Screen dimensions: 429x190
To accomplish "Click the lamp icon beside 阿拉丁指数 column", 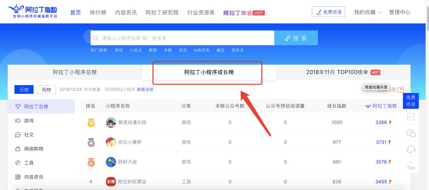I will click(368, 106).
